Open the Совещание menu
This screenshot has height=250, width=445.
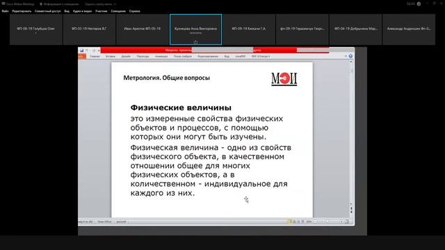coord(118,11)
